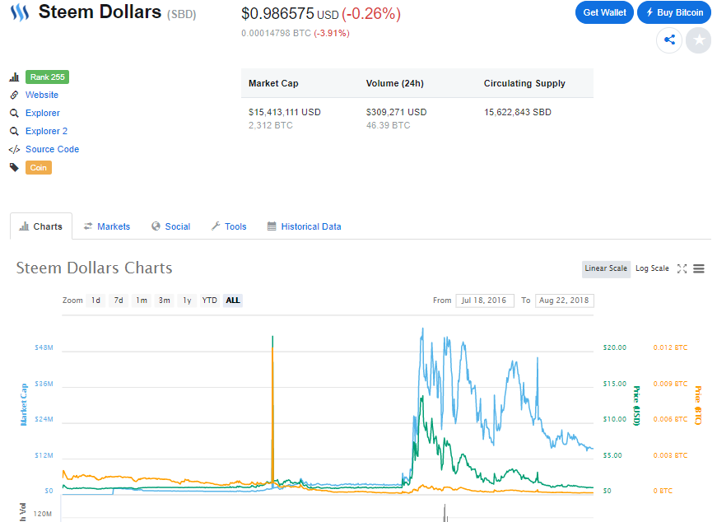Click the 0.012 BTC axis tick

[x=670, y=347]
